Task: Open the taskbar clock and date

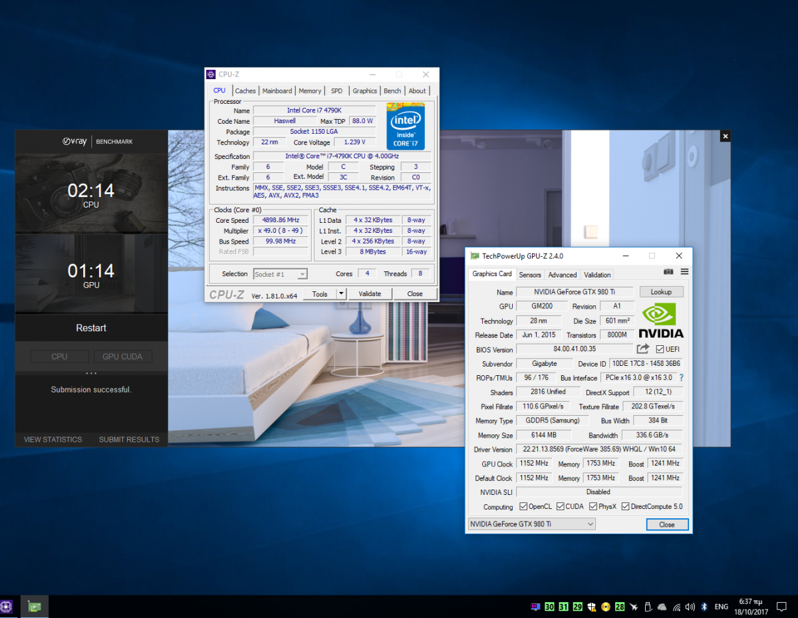Action: coord(750,607)
